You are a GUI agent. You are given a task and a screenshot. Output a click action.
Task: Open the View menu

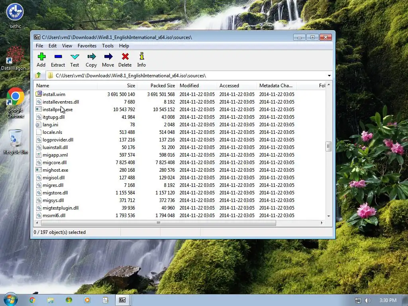(x=67, y=45)
